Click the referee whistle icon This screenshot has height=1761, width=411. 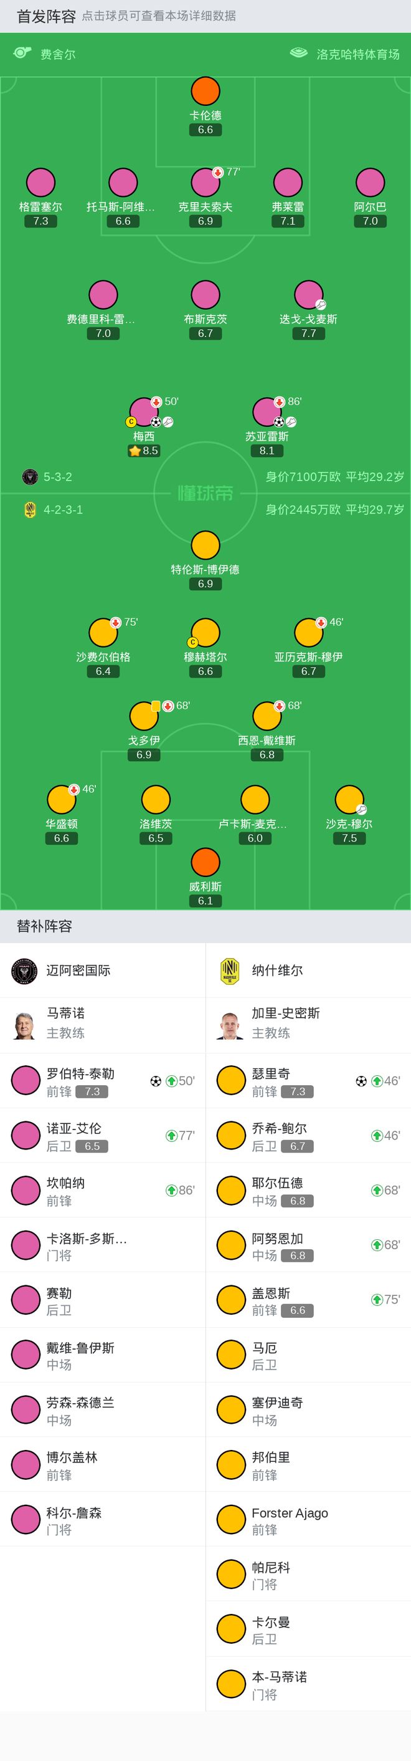coord(22,54)
